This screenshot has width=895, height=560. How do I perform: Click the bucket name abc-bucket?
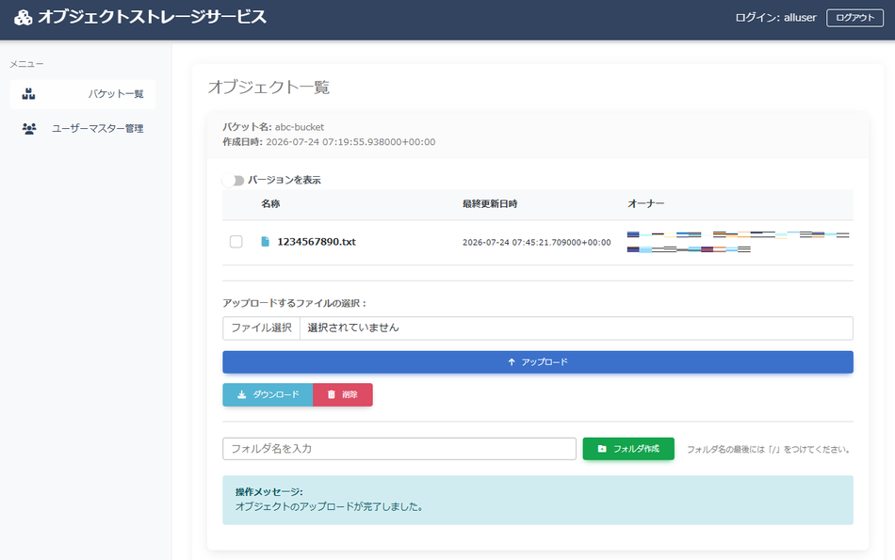(299, 127)
